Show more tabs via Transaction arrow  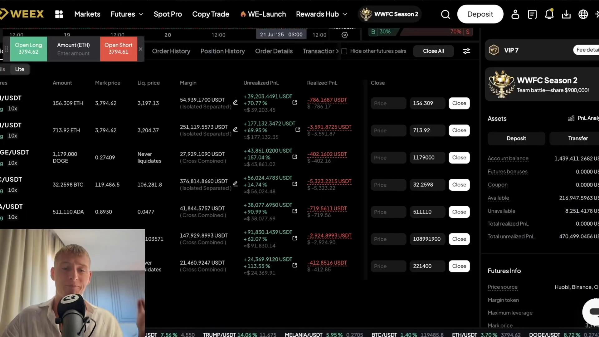[x=337, y=51]
